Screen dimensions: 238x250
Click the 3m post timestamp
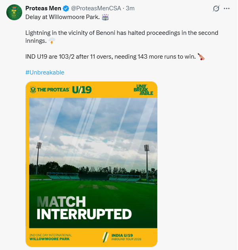click(130, 9)
